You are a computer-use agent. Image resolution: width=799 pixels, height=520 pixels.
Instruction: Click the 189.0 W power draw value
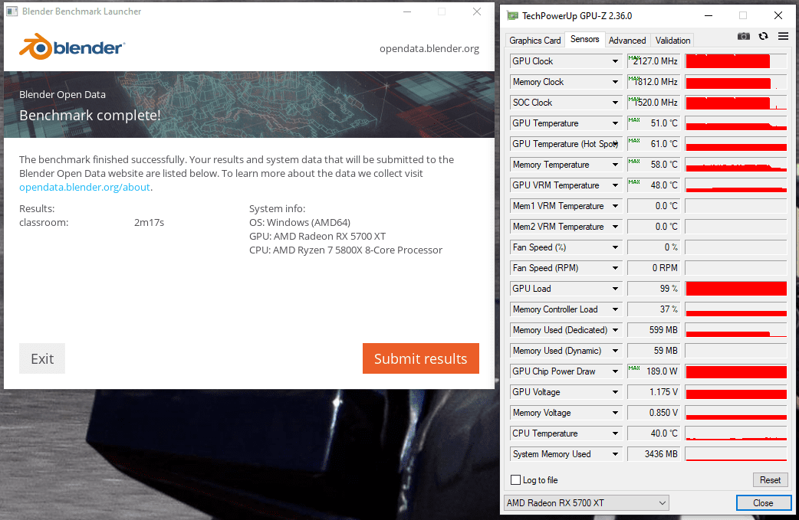coord(653,371)
